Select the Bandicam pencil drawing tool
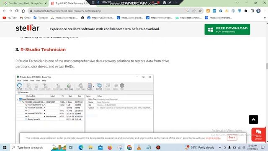Viewport: 268px width, 151px height. point(170,3)
